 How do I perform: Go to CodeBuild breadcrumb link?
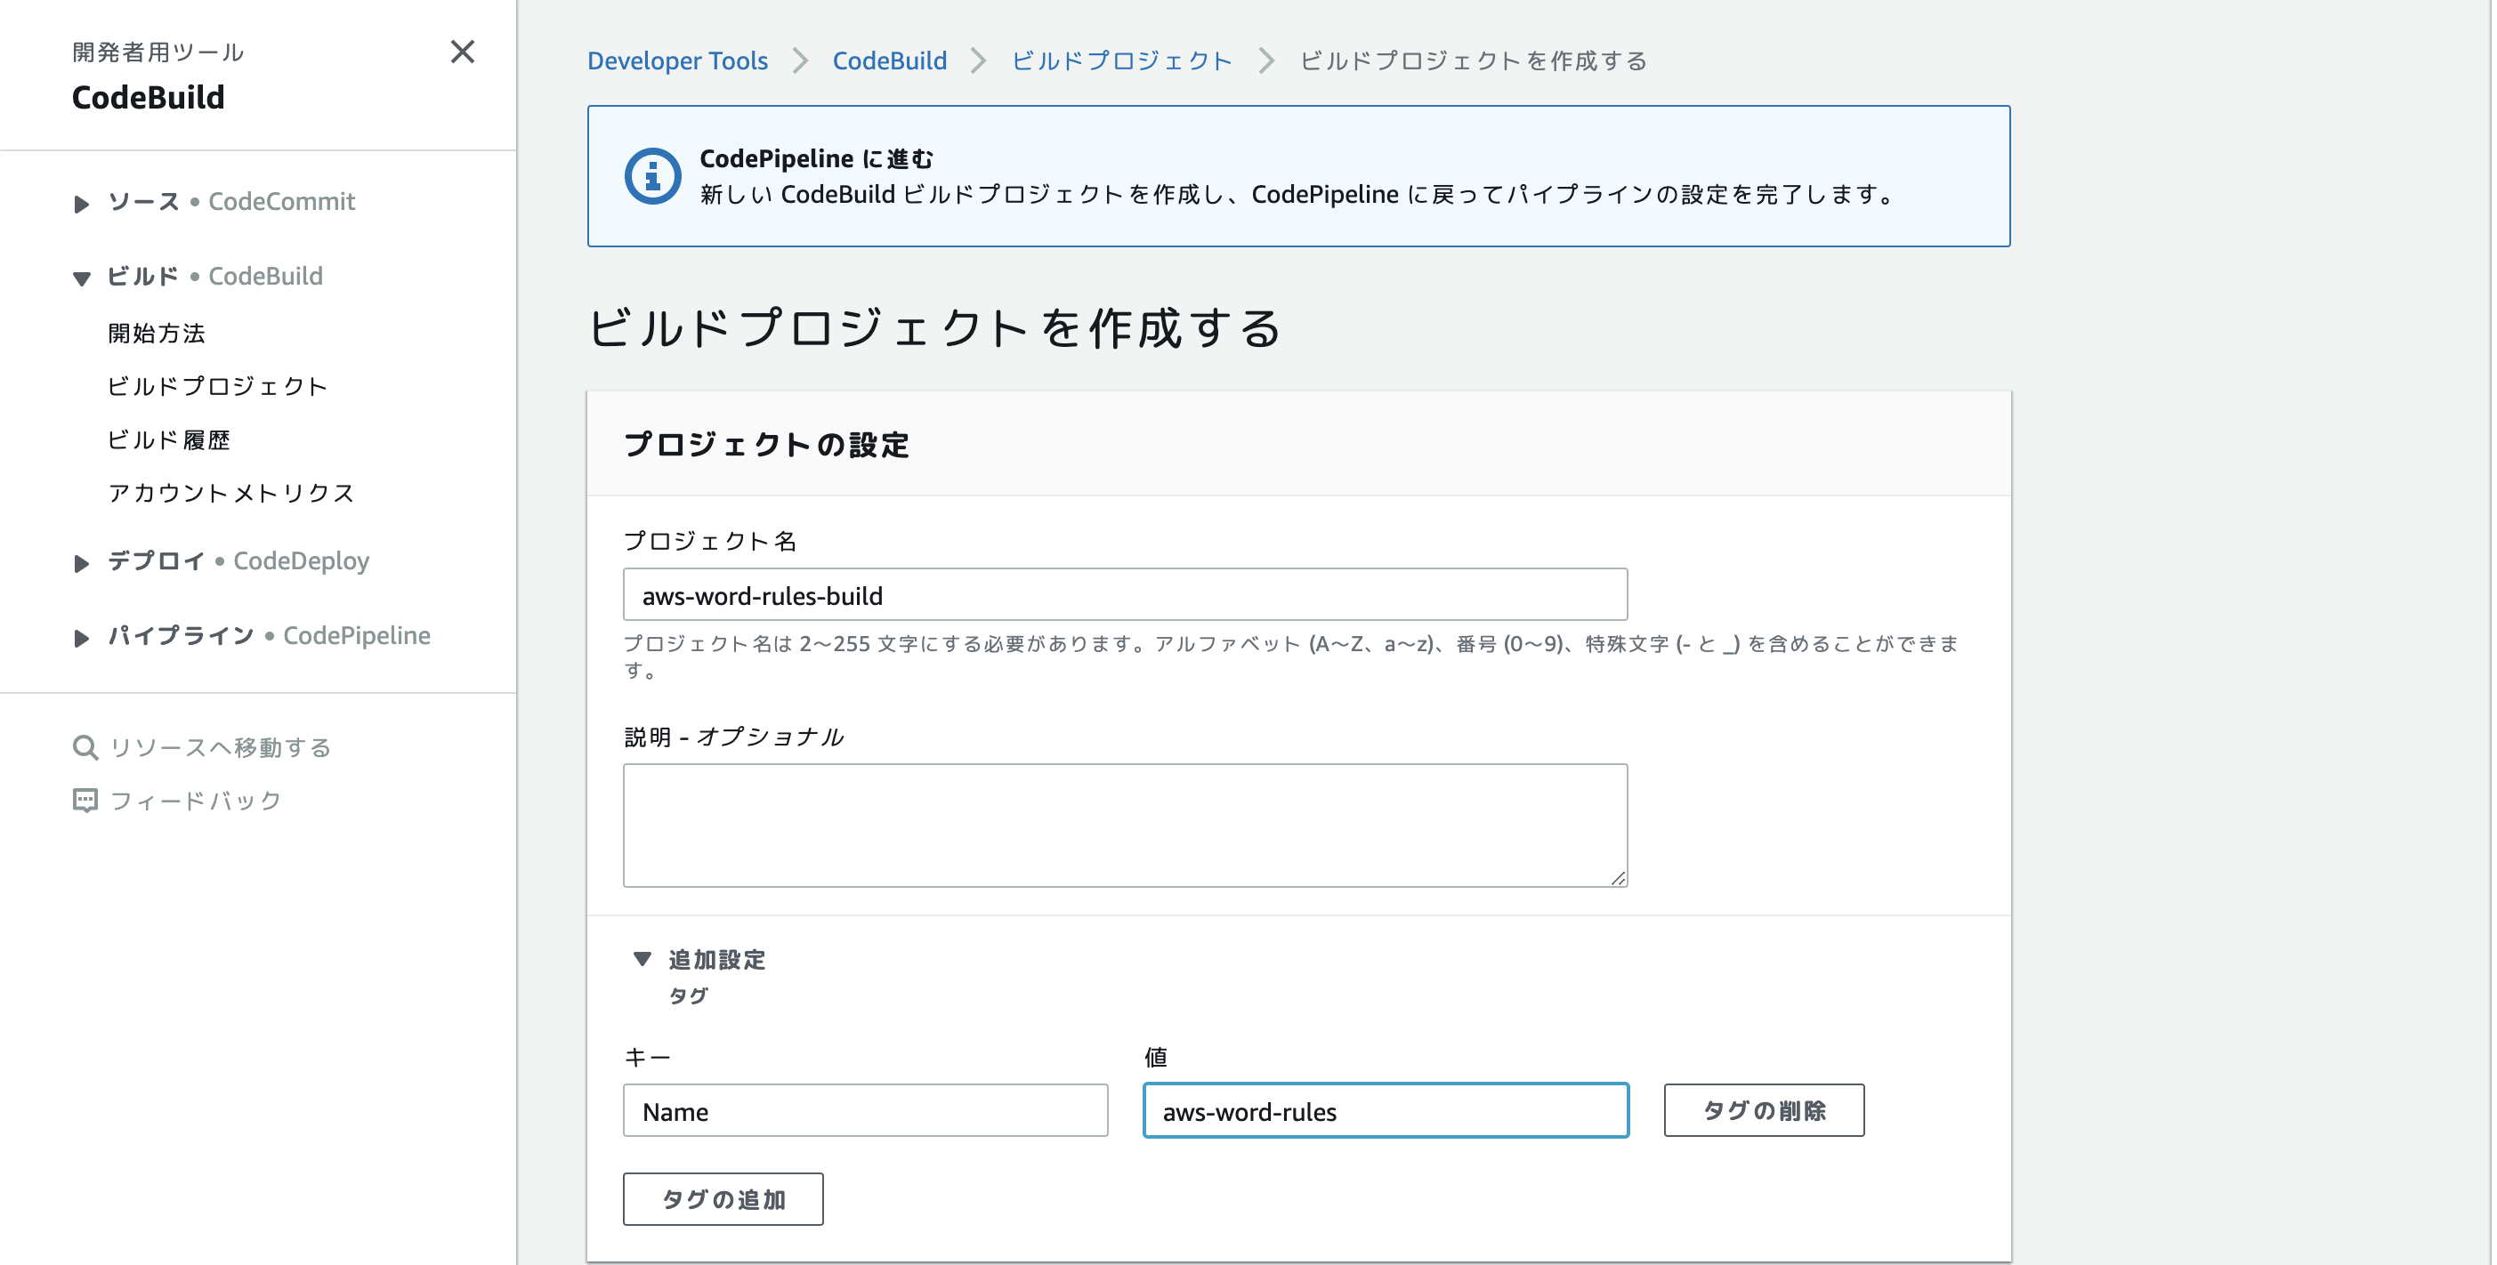pyautogui.click(x=890, y=60)
